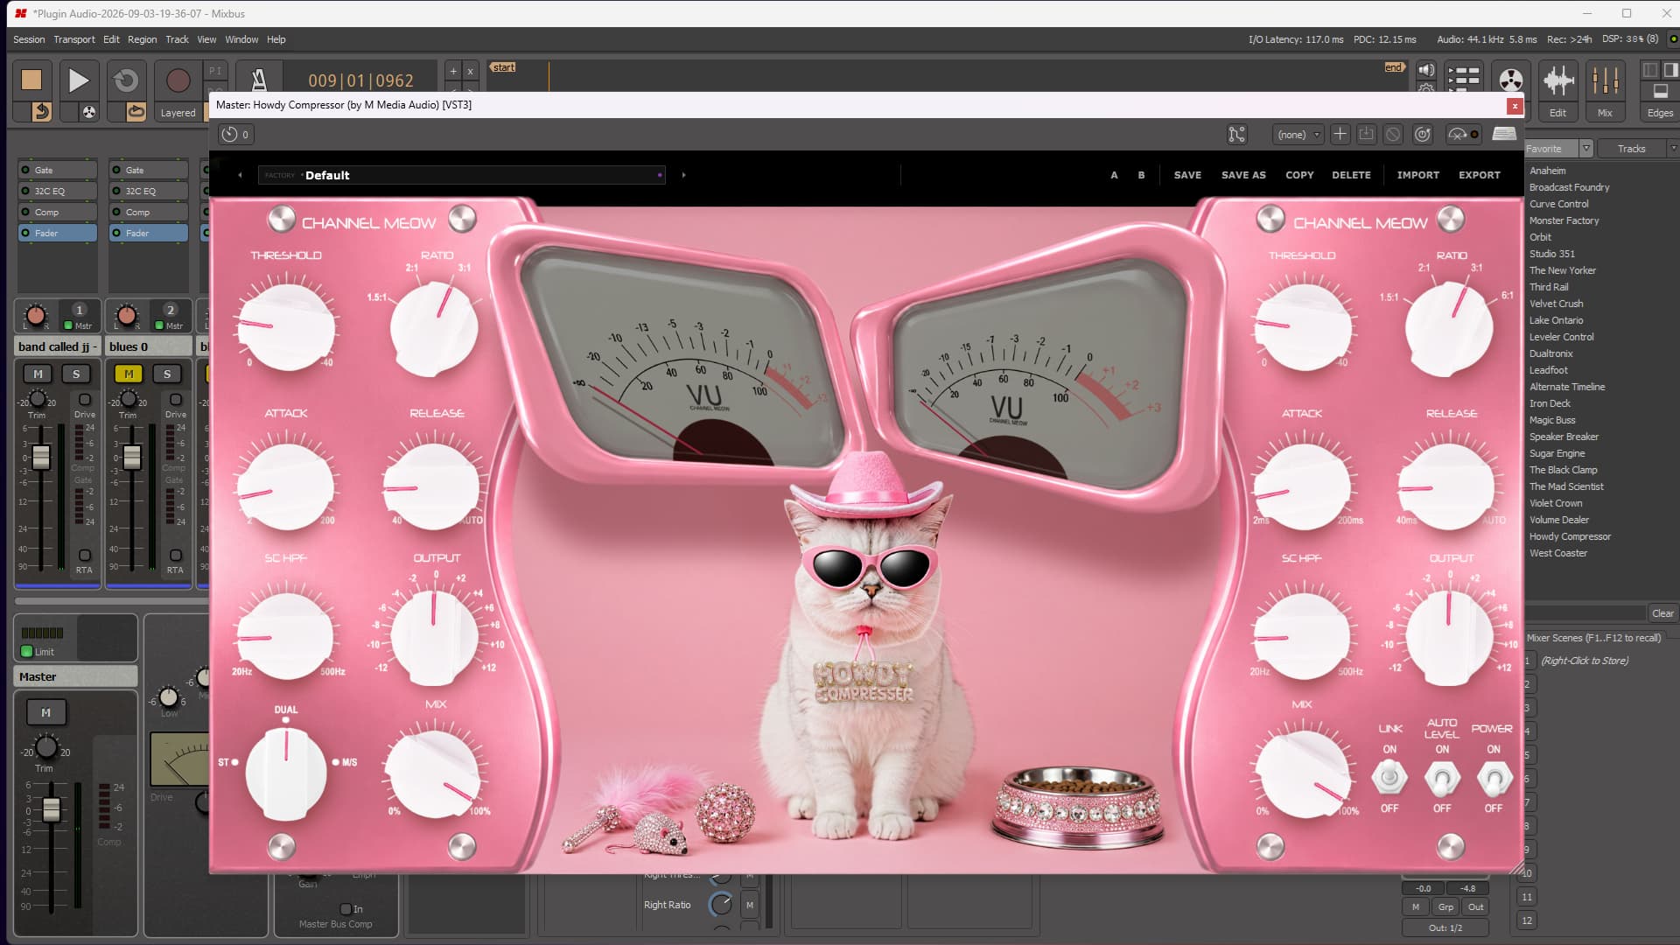Image resolution: width=1680 pixels, height=945 pixels.
Task: Open the plugin preset '(none)' dropdown
Action: pos(1298,134)
